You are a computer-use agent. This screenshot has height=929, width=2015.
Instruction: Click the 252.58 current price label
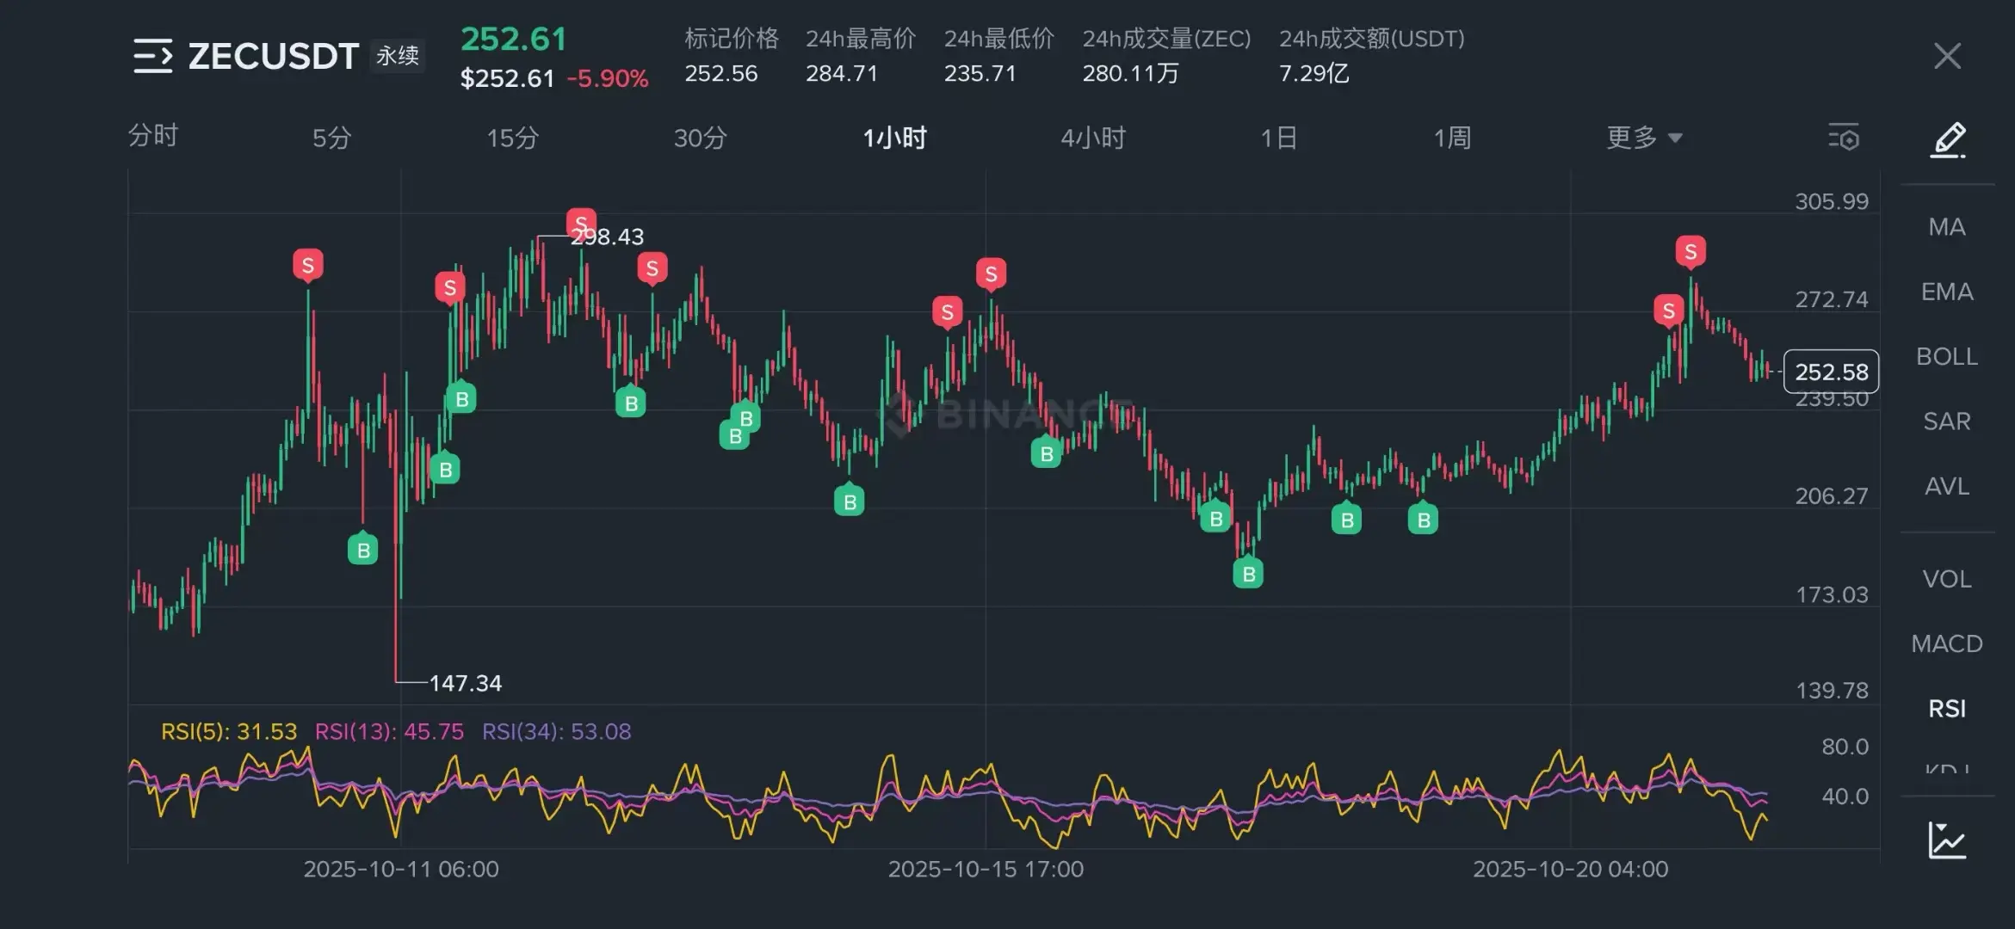[x=1831, y=372]
